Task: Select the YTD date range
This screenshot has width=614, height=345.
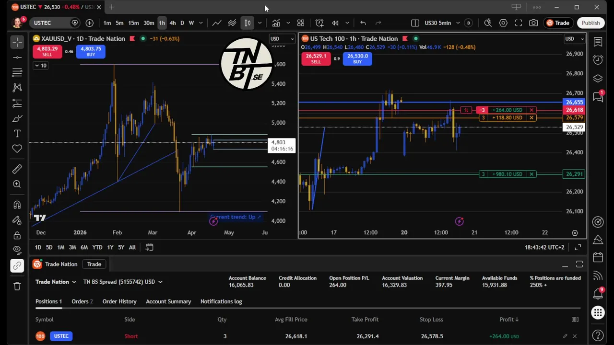Action: click(97, 247)
